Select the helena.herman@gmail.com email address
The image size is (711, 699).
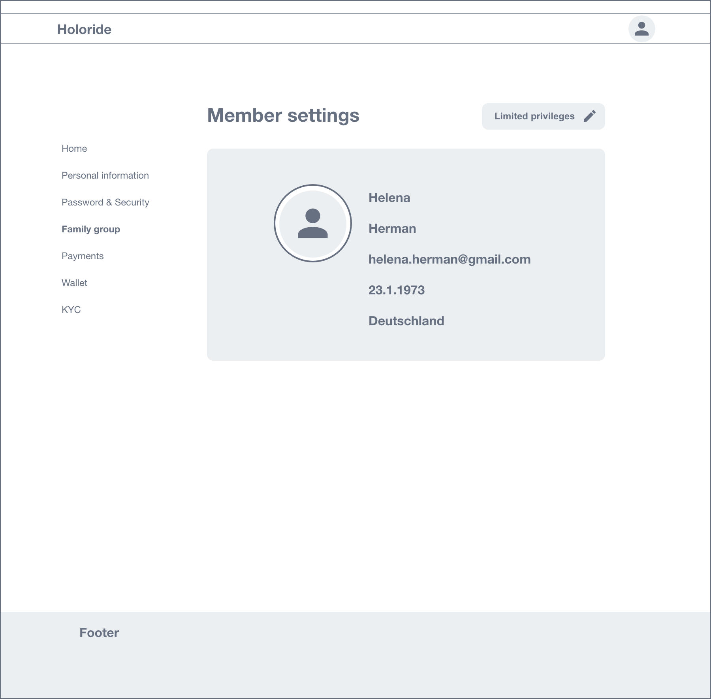[x=449, y=259]
